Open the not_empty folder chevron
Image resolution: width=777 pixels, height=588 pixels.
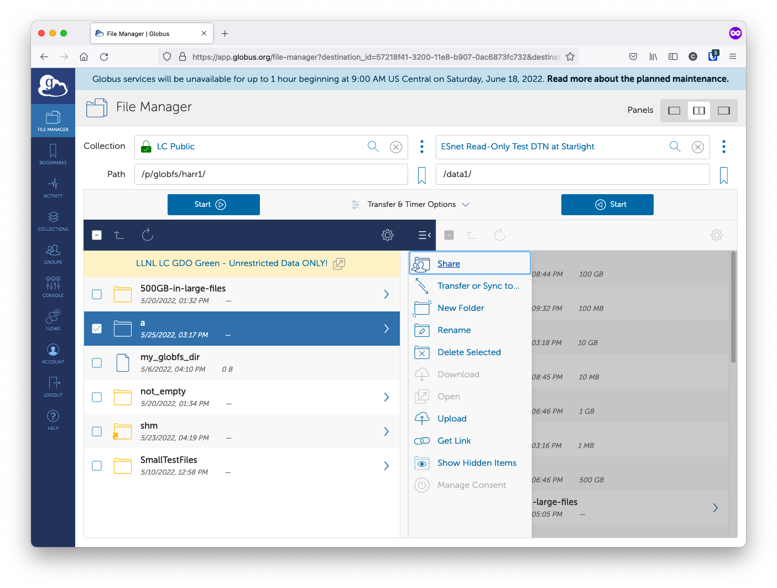point(387,397)
